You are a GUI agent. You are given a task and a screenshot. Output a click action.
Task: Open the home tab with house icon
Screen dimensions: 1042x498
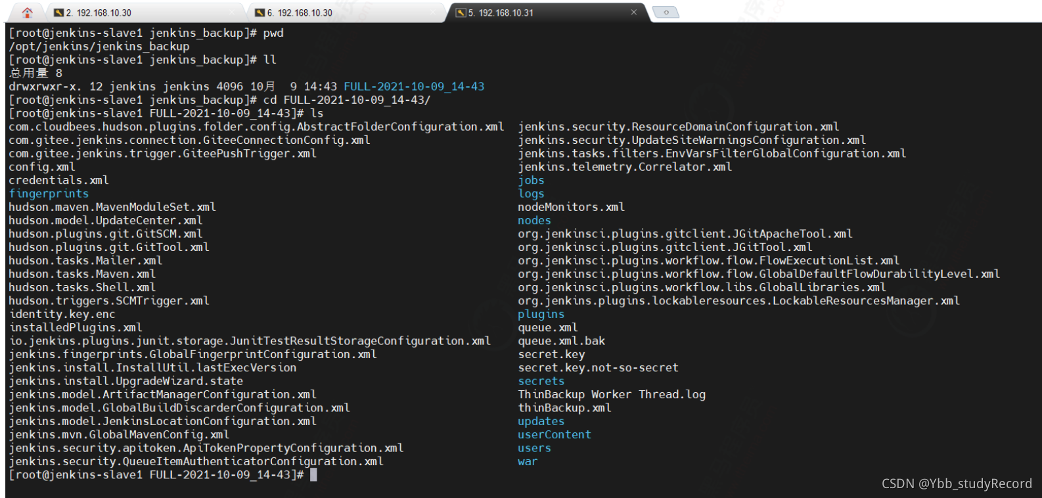27,12
